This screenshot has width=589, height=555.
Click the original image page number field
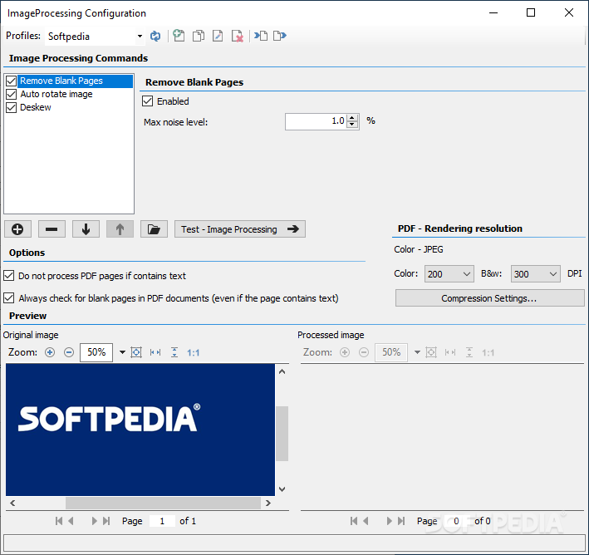coord(162,521)
